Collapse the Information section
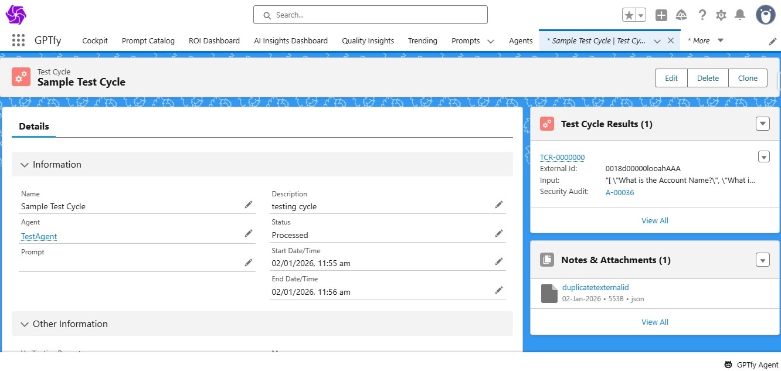 (x=25, y=165)
